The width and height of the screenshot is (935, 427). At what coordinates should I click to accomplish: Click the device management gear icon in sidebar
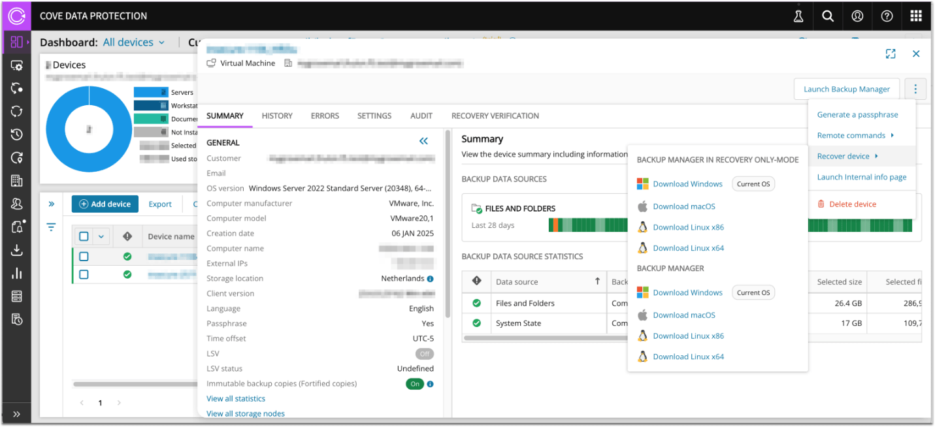pos(17,65)
